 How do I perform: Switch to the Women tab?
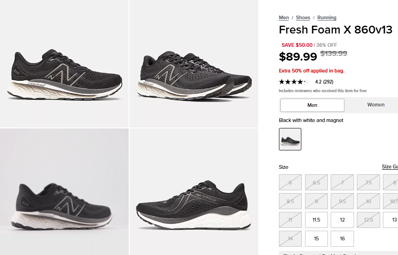[376, 105]
